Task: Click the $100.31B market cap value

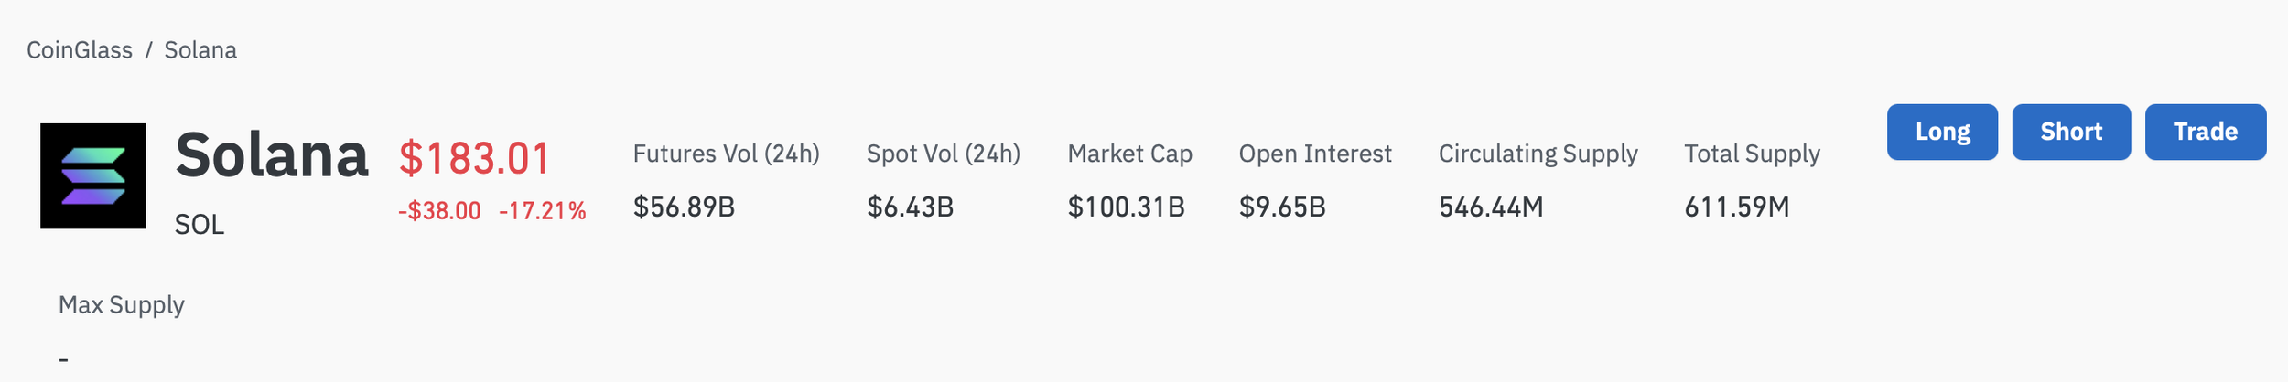Action: click(1126, 207)
